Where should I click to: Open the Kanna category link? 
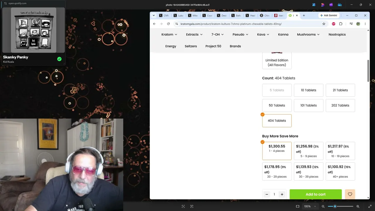[x=283, y=34]
